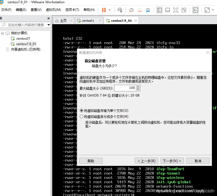Decrease disk size with down spinner

pos(138,89)
